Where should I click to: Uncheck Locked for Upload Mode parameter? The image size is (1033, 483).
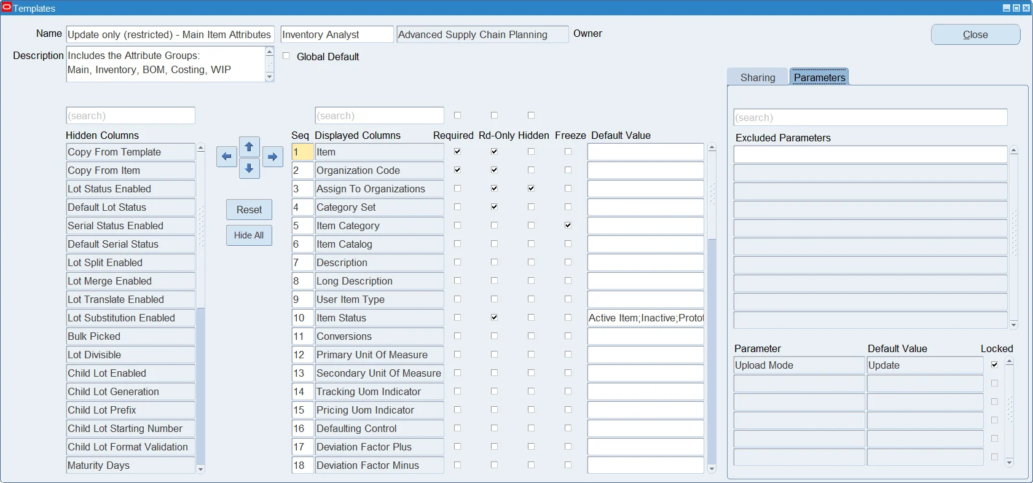coord(994,365)
